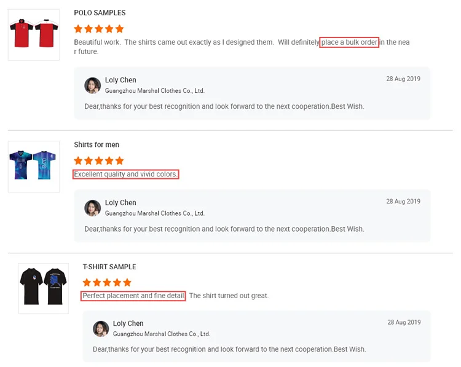The height and width of the screenshot is (367, 461).
Task: Select "Excellent quality and vivid colors" review text
Action: pos(126,174)
